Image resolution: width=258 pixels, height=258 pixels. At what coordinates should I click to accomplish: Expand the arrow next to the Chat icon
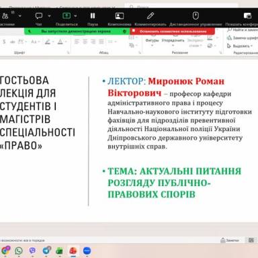[49, 16]
